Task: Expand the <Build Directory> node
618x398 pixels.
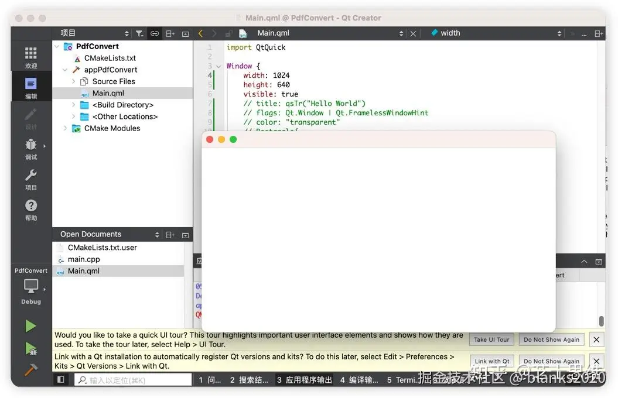Action: 73,105
